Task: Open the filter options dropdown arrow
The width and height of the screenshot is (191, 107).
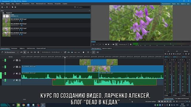Action: [77, 7]
